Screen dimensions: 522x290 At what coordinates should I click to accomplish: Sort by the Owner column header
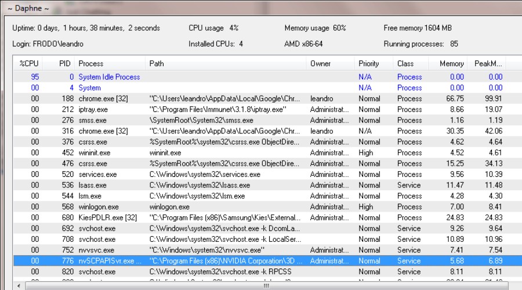330,63
